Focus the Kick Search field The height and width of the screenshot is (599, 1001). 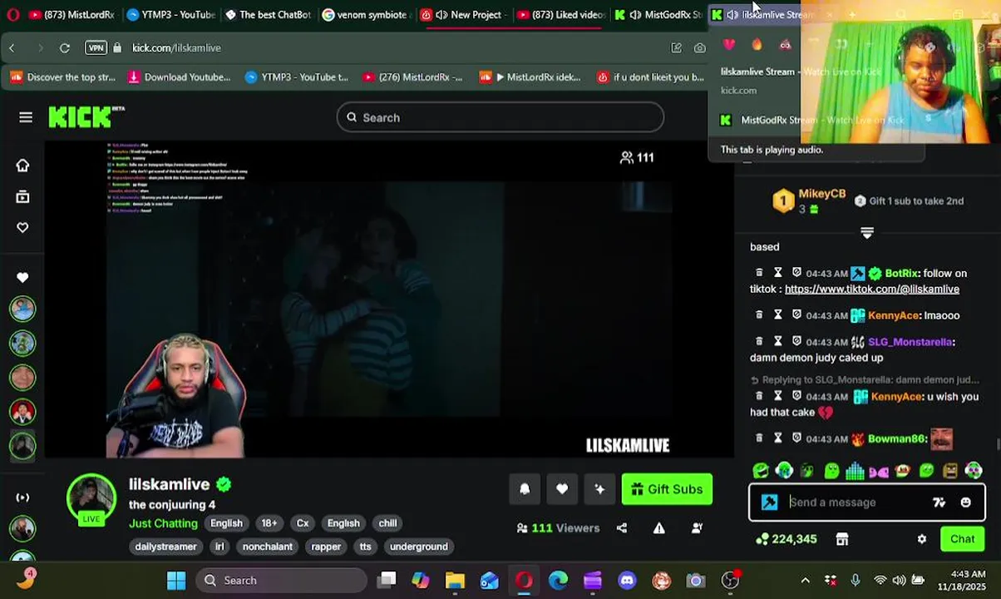[x=500, y=117]
